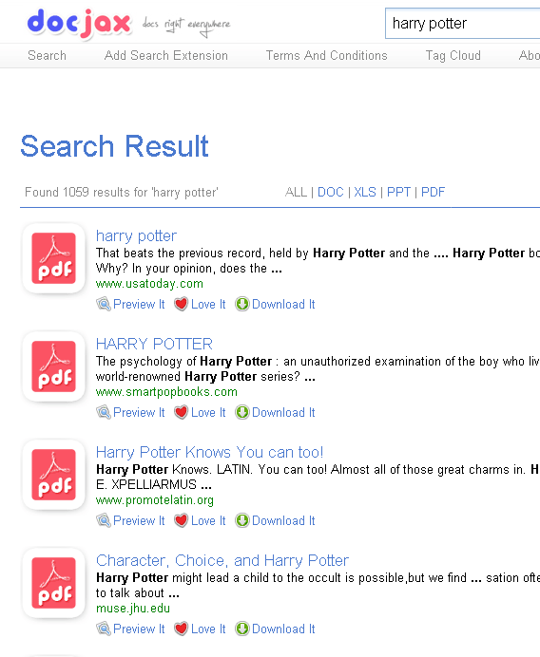Image resolution: width=540 pixels, height=657 pixels.
Task: Open PDF icon for 'harry potter' usatoday result
Action: pos(53,258)
